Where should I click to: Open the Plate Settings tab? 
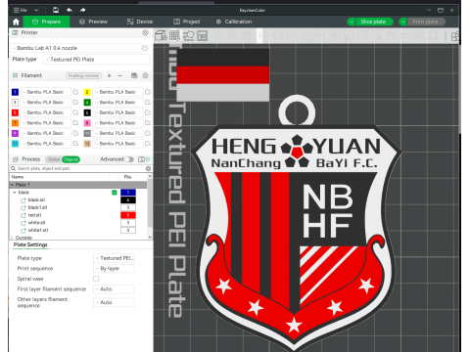30,244
